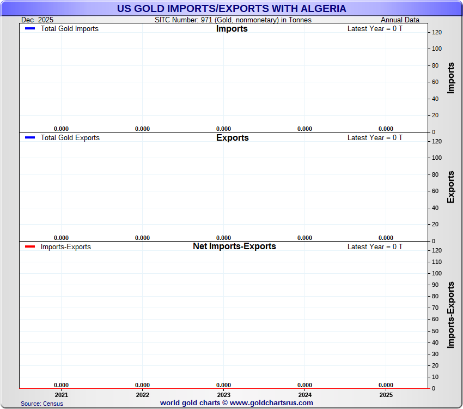Click the vertical 'Imports' axis title

pyautogui.click(x=450, y=78)
